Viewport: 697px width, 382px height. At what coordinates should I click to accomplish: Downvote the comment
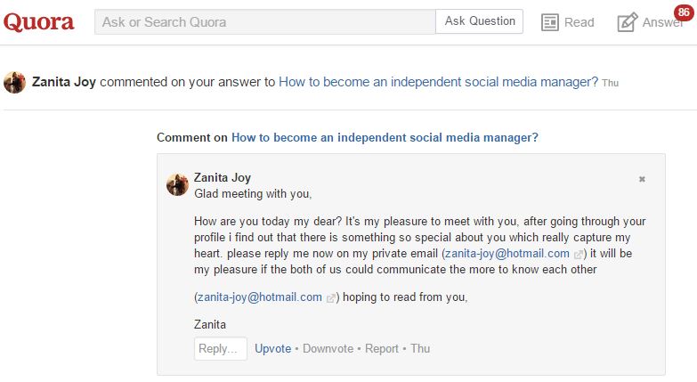pyautogui.click(x=328, y=349)
